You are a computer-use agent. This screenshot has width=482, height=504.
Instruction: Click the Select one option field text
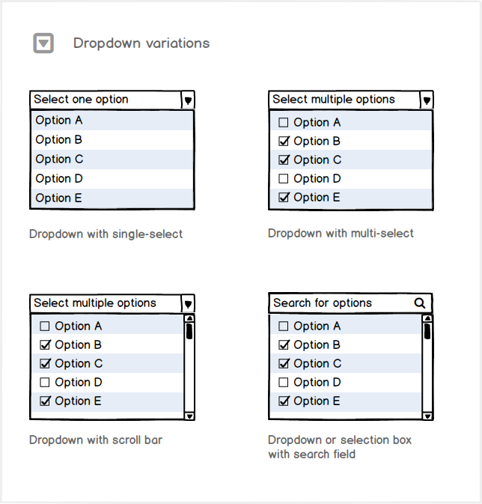tap(81, 100)
